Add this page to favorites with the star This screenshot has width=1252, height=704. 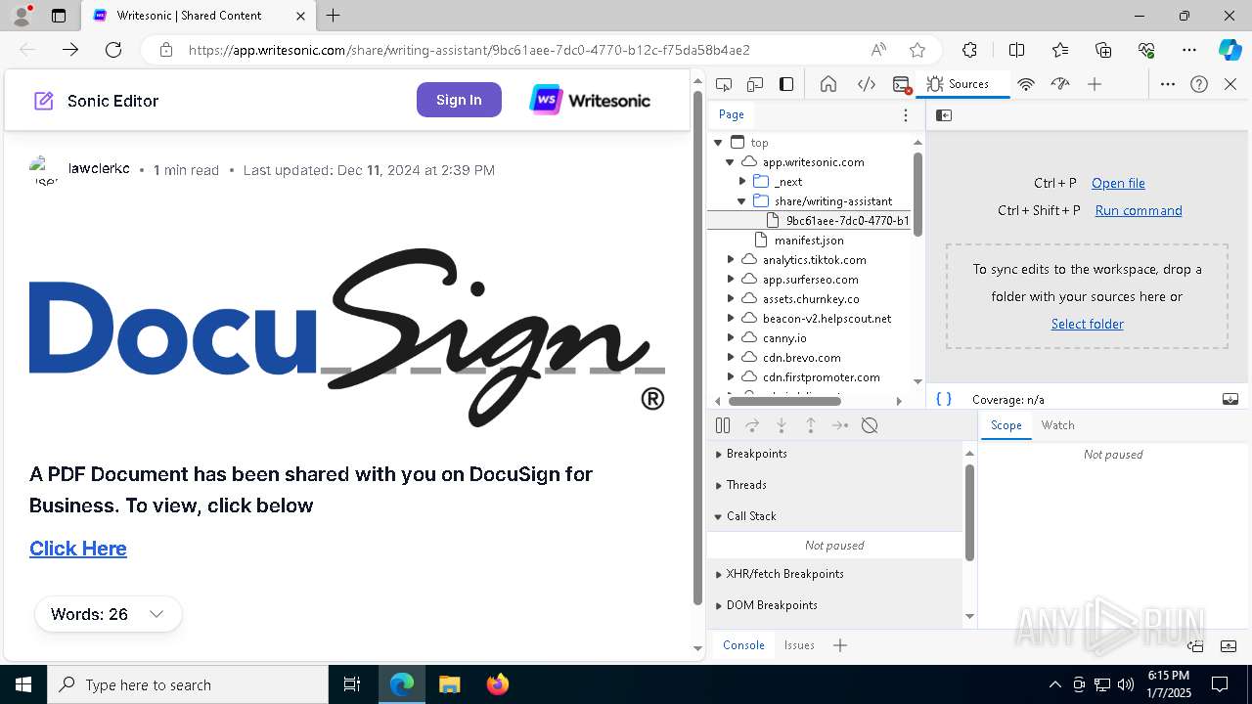pos(917,50)
